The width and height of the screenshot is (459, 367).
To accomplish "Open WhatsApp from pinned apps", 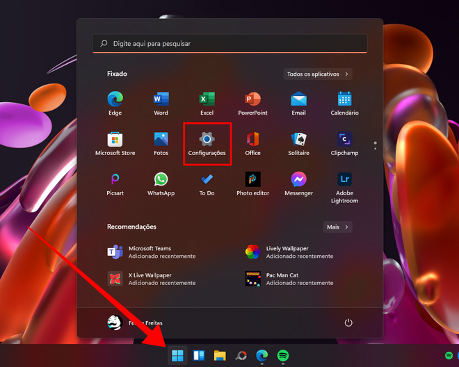I will click(x=161, y=183).
